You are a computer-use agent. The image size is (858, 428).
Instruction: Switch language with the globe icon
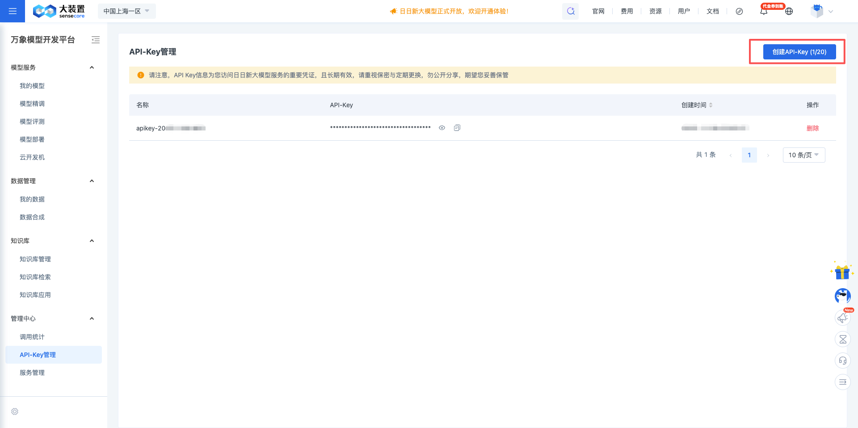(x=789, y=12)
